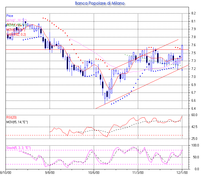Click the chart title Banca Popolare di Milano
This screenshot has width=201, height=176.
[100, 3]
